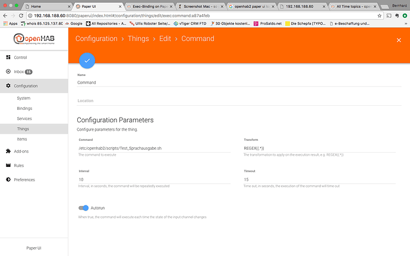
Task: Open Preferences from sidebar
Action: pos(34,179)
